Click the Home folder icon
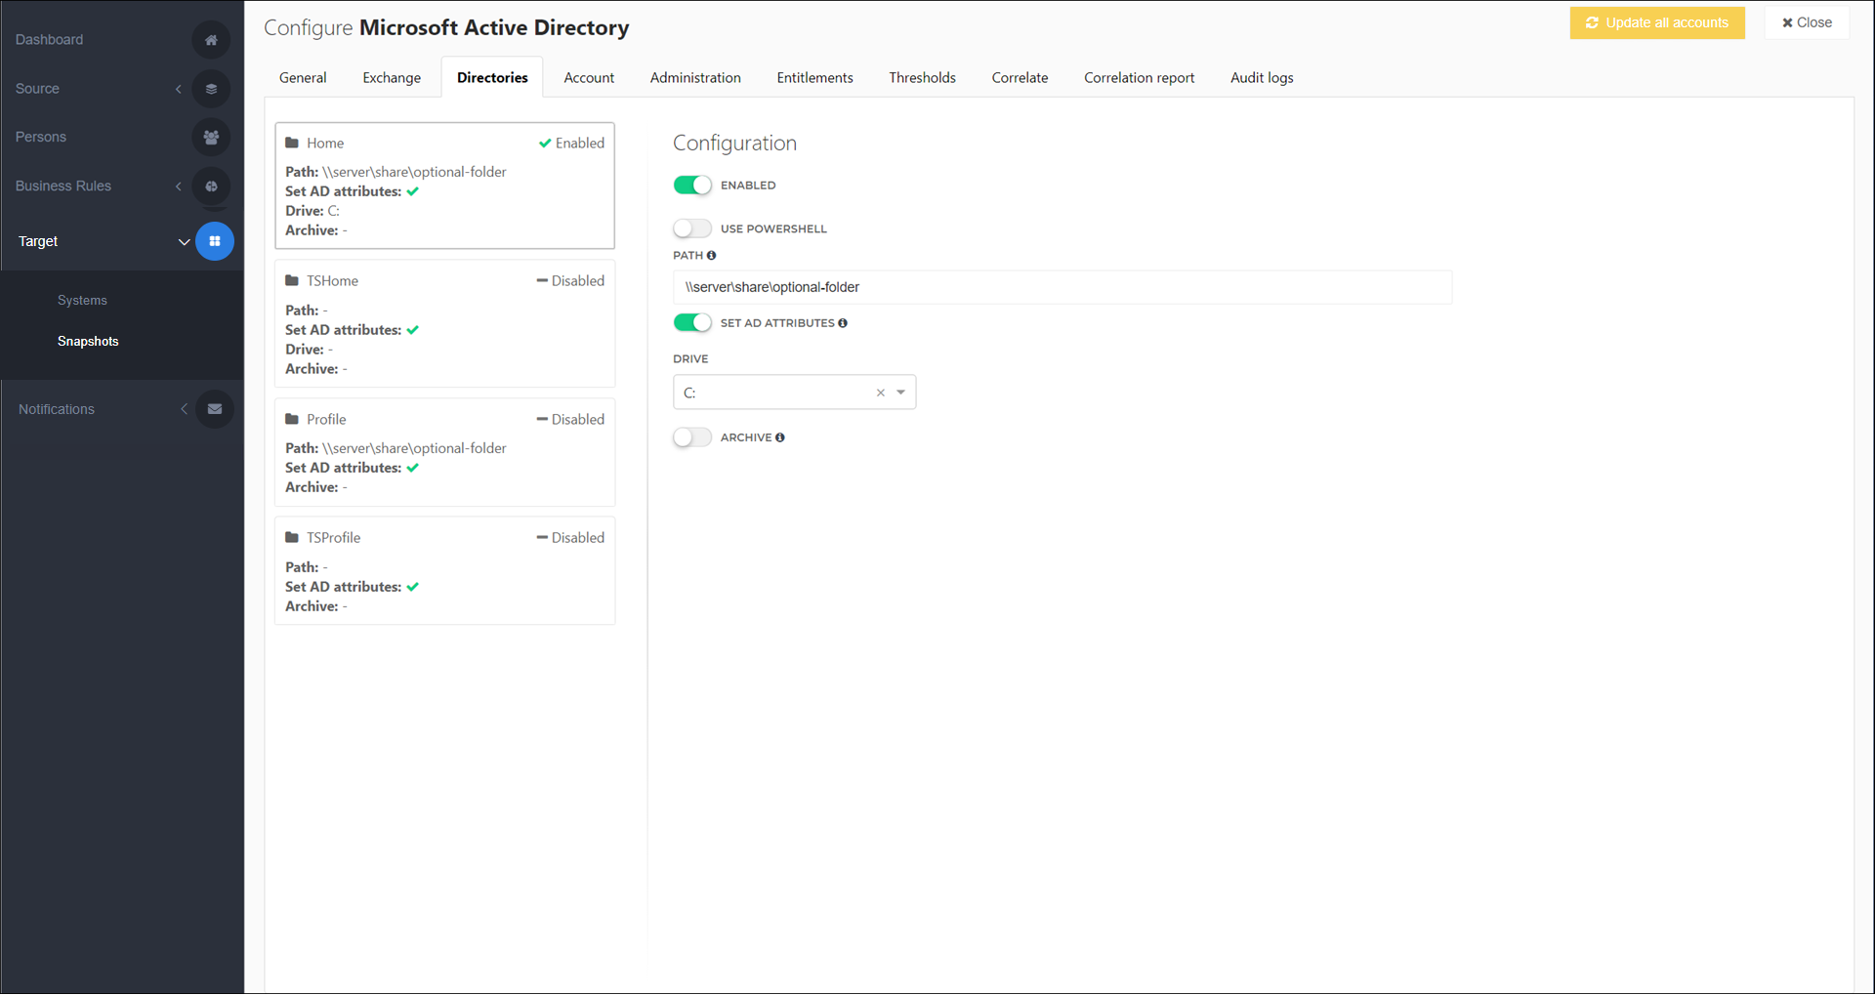 click(292, 143)
